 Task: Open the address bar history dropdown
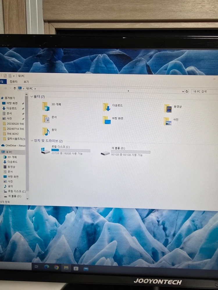(x=183, y=91)
